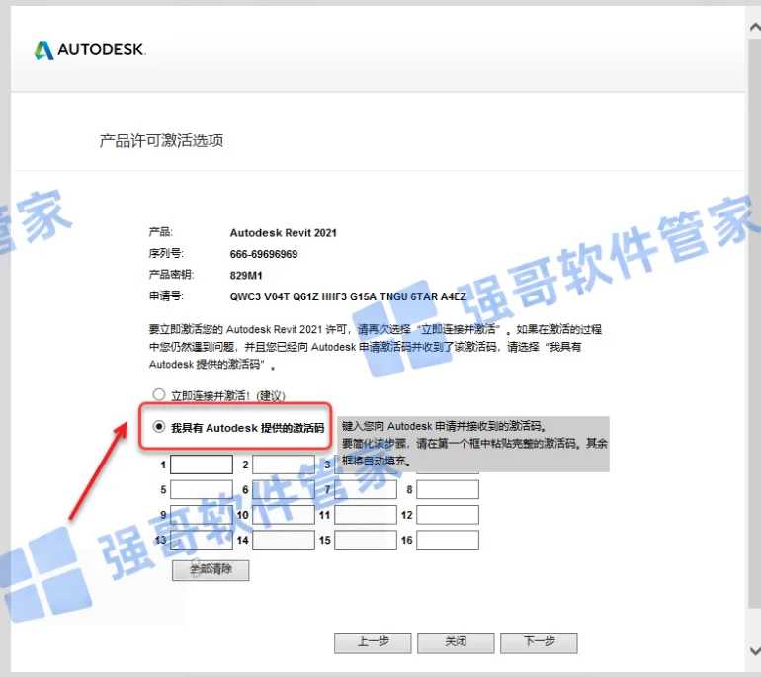This screenshot has height=677, width=761.
Task: Proceed with 下一步 button
Action: (x=539, y=642)
